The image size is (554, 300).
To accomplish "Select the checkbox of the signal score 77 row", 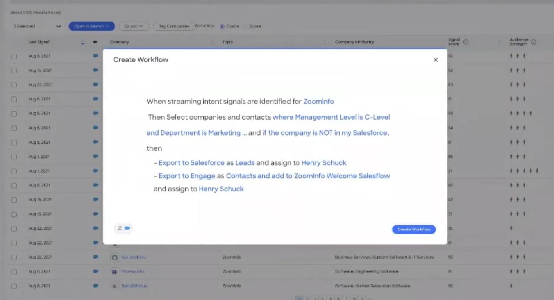I will (x=14, y=214).
